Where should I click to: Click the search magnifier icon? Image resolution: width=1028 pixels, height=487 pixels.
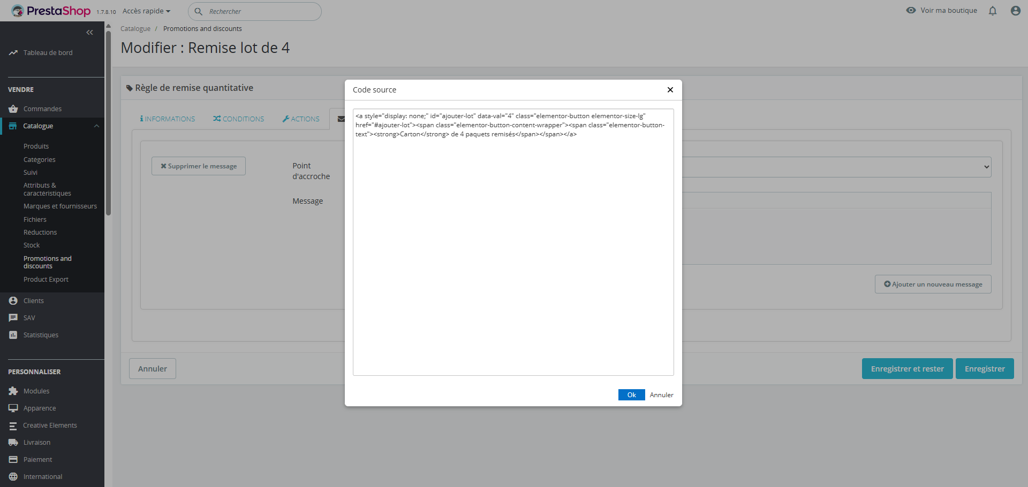[x=198, y=11]
